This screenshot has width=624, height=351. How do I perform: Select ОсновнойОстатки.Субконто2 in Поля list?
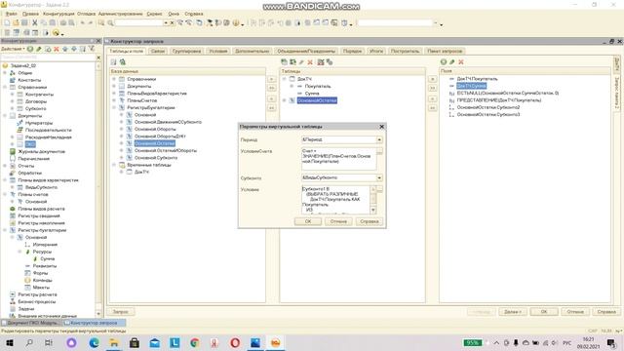[488, 107]
